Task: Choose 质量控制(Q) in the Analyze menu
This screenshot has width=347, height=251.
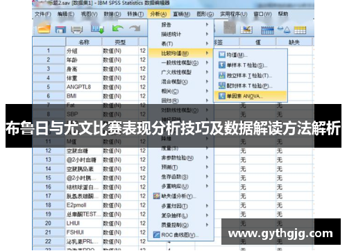Action: coord(180,225)
